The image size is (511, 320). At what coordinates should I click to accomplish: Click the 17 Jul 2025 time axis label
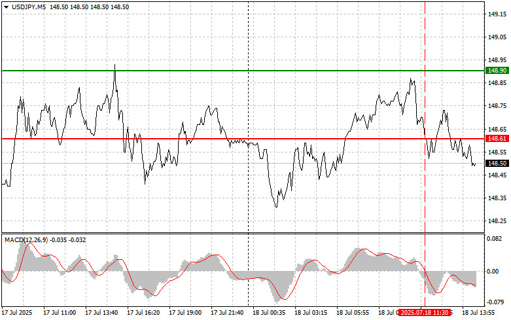click(x=17, y=313)
